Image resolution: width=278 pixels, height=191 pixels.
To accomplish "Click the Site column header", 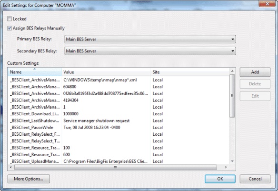I will 190,72.
